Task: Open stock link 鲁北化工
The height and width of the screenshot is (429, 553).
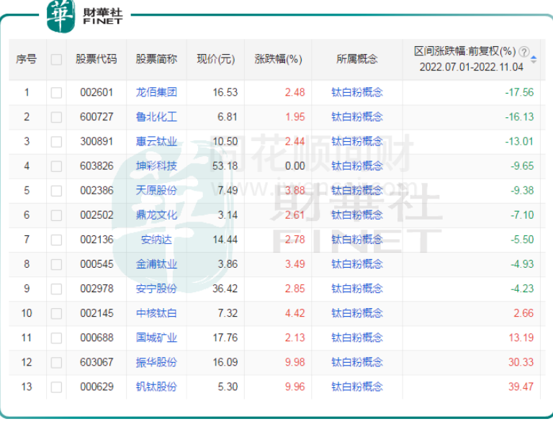Action: (x=156, y=117)
